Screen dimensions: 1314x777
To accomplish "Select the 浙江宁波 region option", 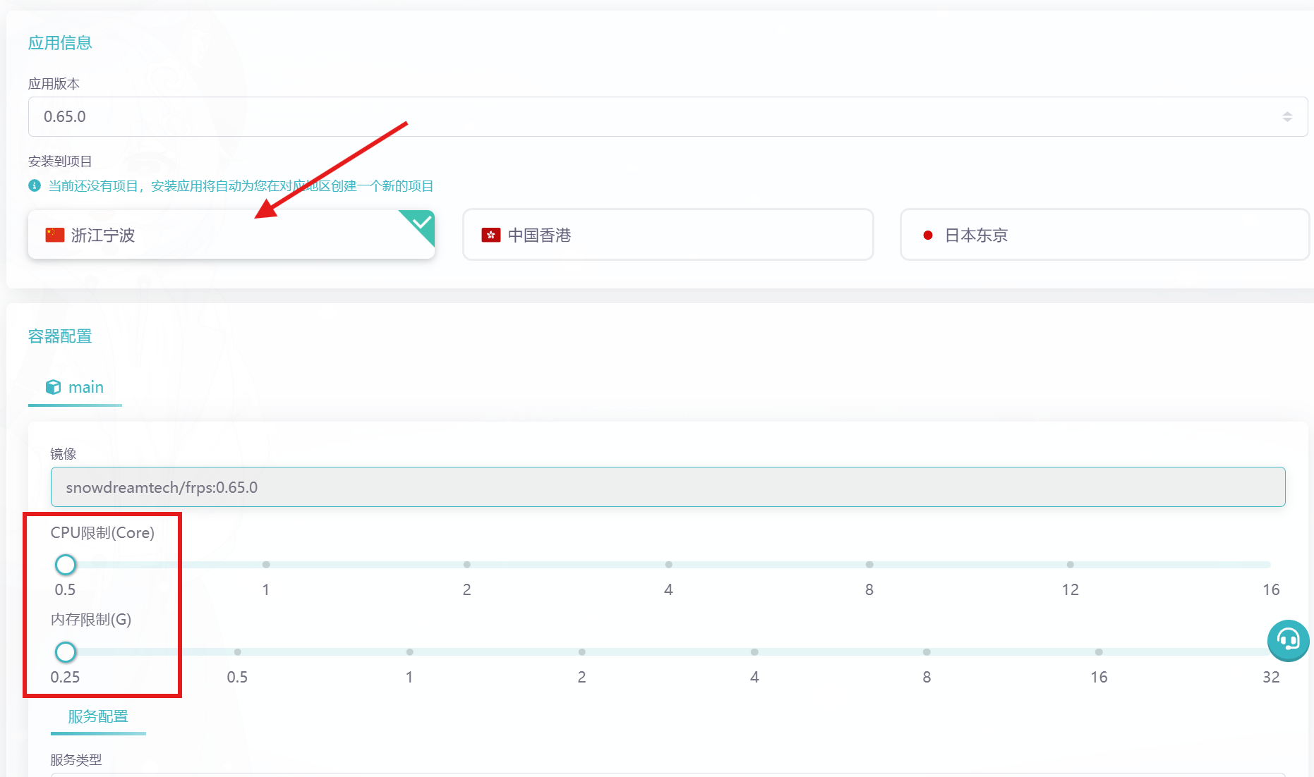I will pos(231,235).
